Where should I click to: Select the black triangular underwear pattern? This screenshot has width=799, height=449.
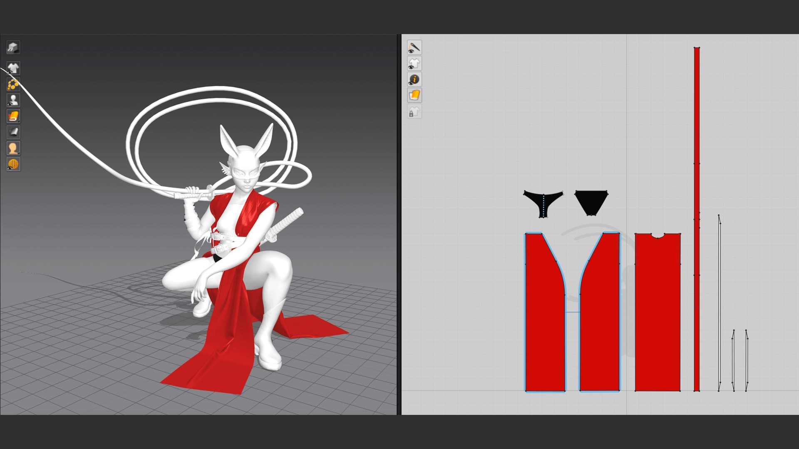[x=591, y=202]
